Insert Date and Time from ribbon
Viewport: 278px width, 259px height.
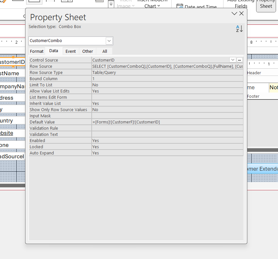point(197,7)
